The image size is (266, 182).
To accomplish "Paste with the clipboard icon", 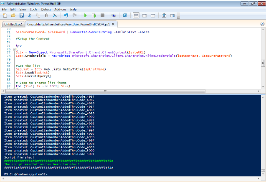I will click(46, 15).
